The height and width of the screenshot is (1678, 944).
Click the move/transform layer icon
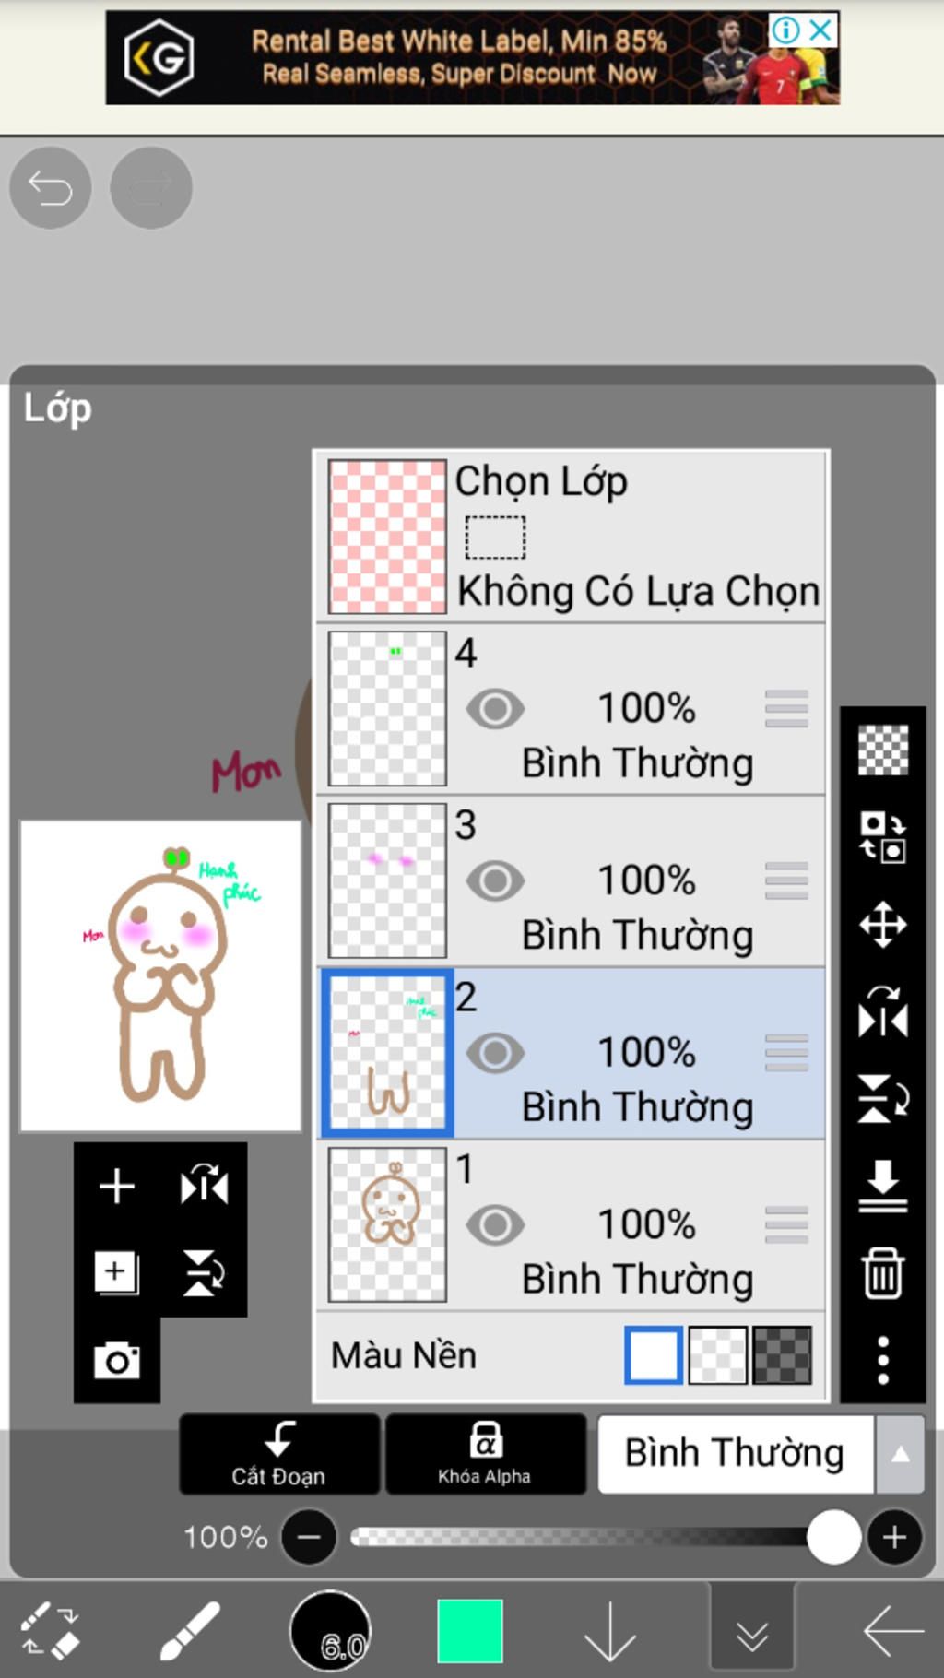[x=882, y=924]
